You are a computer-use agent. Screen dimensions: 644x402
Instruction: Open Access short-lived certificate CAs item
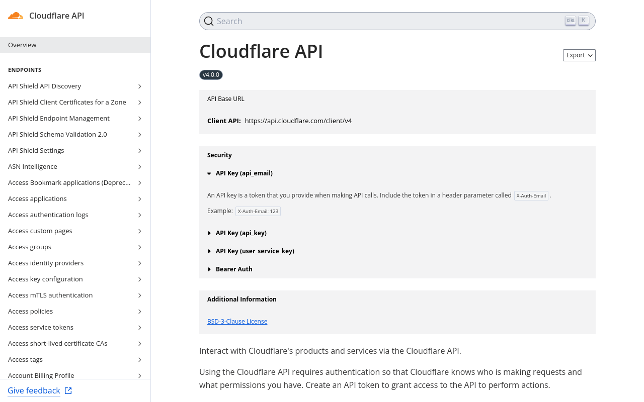coord(75,343)
